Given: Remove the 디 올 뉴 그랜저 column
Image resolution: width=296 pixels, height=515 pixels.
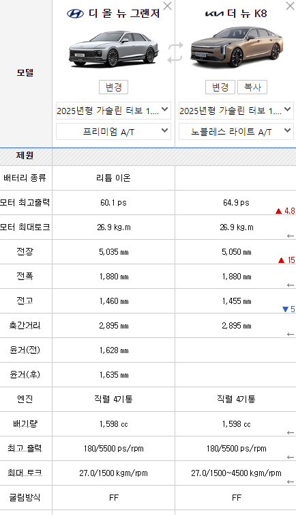Looking at the screenshot, I should pos(168,6).
